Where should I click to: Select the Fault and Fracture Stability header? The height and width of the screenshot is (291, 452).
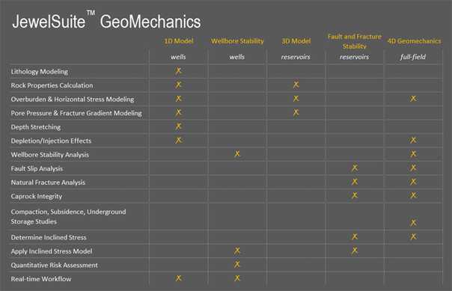pos(354,41)
